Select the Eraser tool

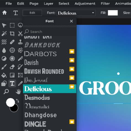(x=12, y=67)
